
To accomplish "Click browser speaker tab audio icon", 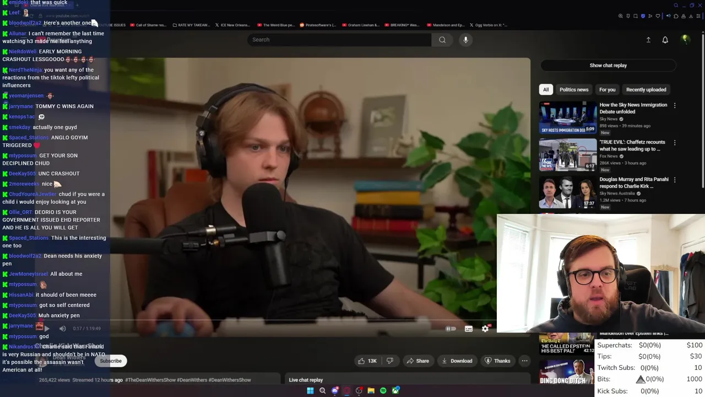I will coord(668,16).
